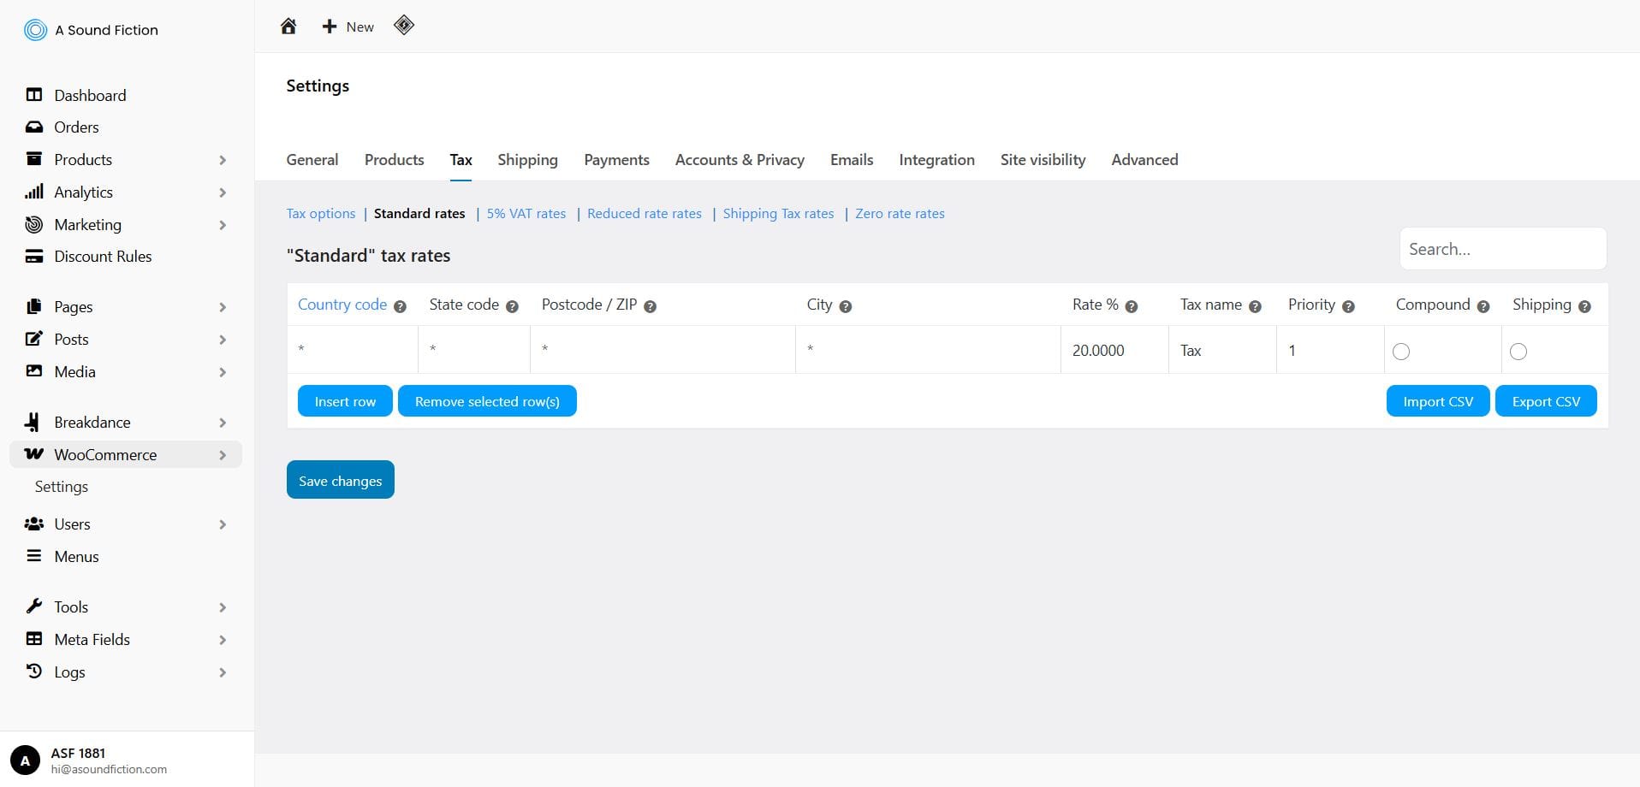Open the 5% VAT rates link
This screenshot has width=1640, height=787.
[526, 213]
